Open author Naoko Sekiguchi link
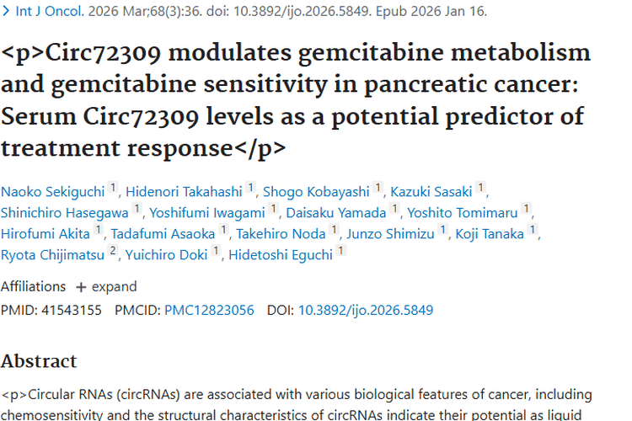 (53, 191)
